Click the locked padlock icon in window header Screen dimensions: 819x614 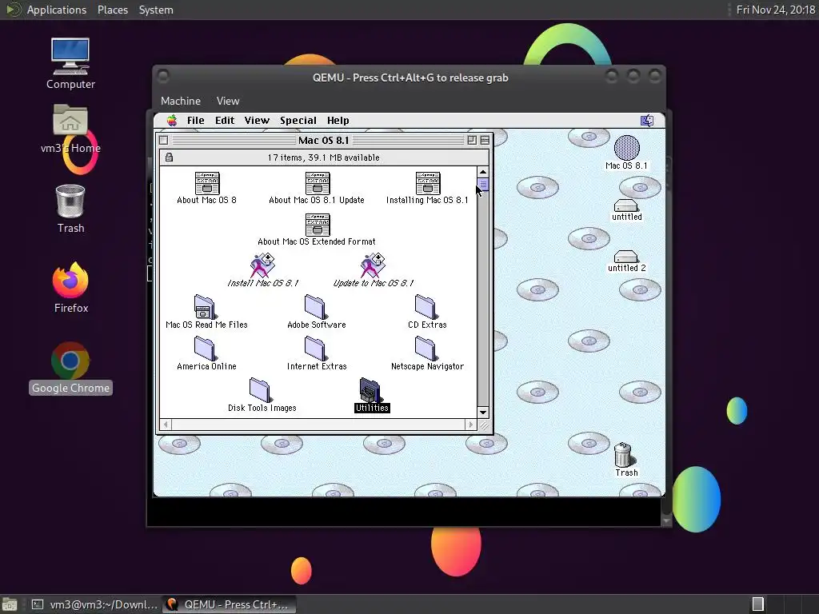point(169,157)
